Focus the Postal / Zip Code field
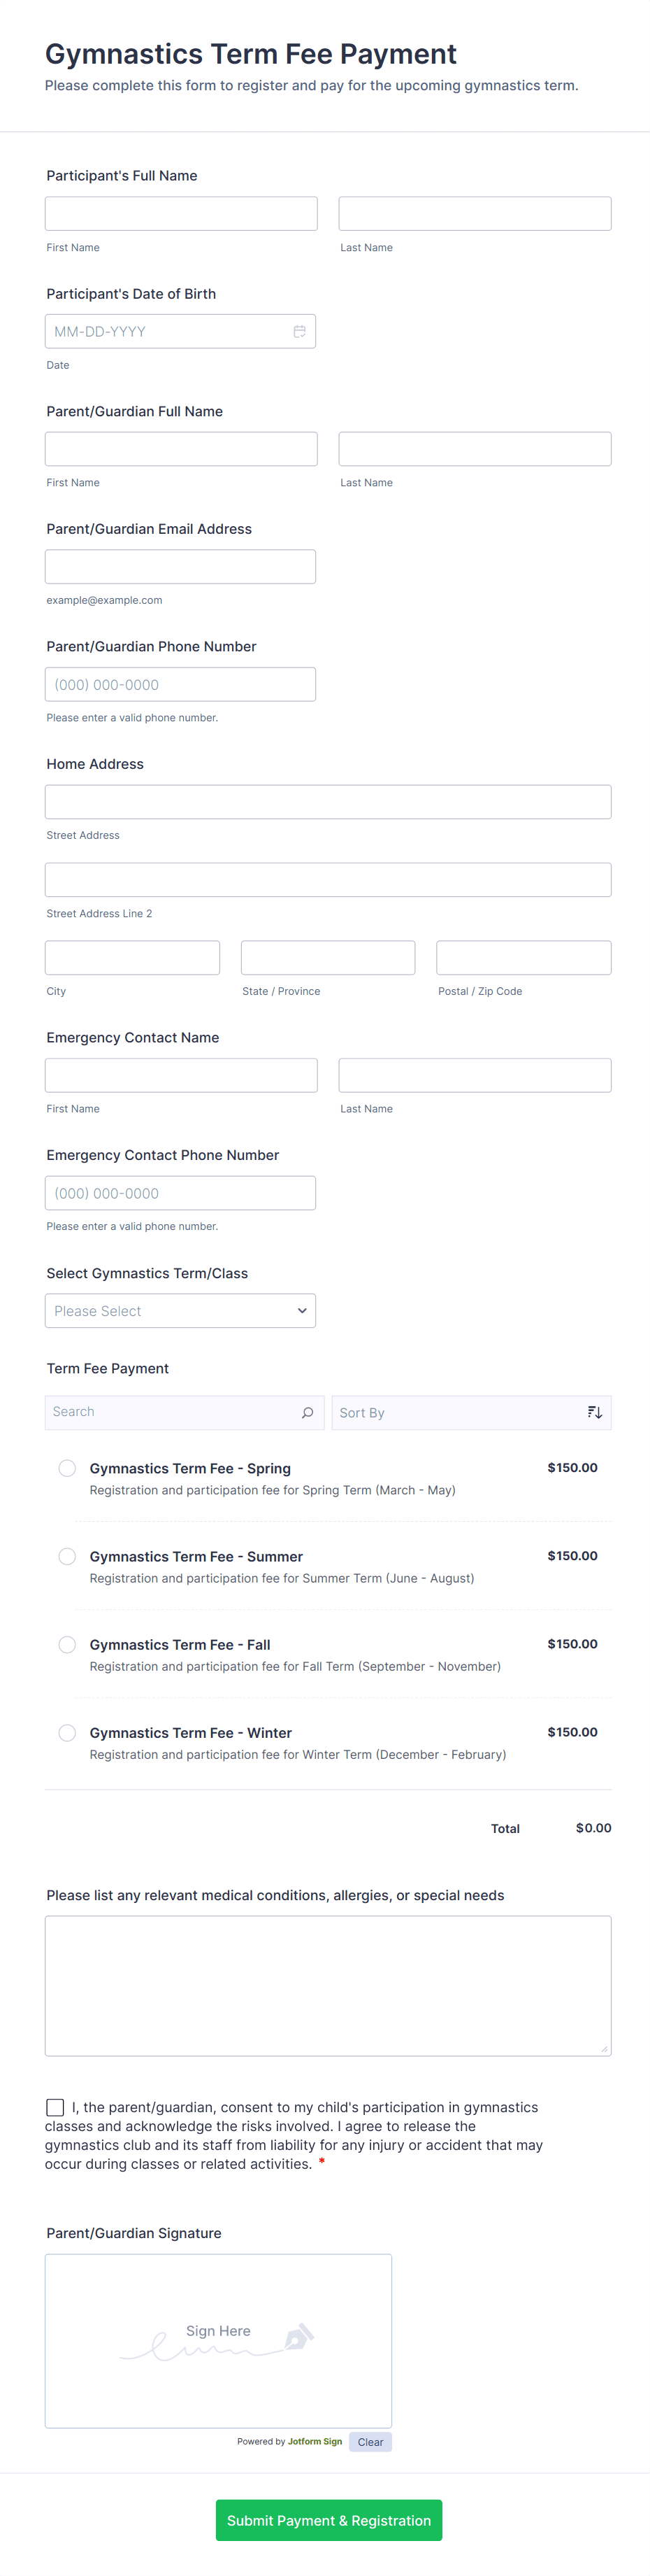 (523, 958)
